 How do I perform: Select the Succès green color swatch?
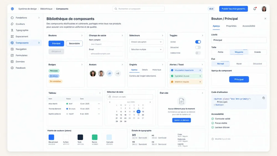(x=95, y=137)
